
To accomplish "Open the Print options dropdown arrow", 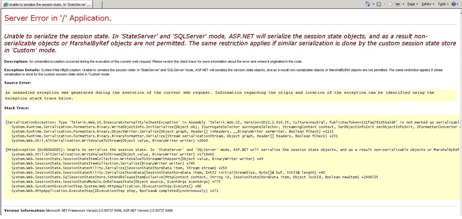I will pyautogui.click(x=403, y=4).
